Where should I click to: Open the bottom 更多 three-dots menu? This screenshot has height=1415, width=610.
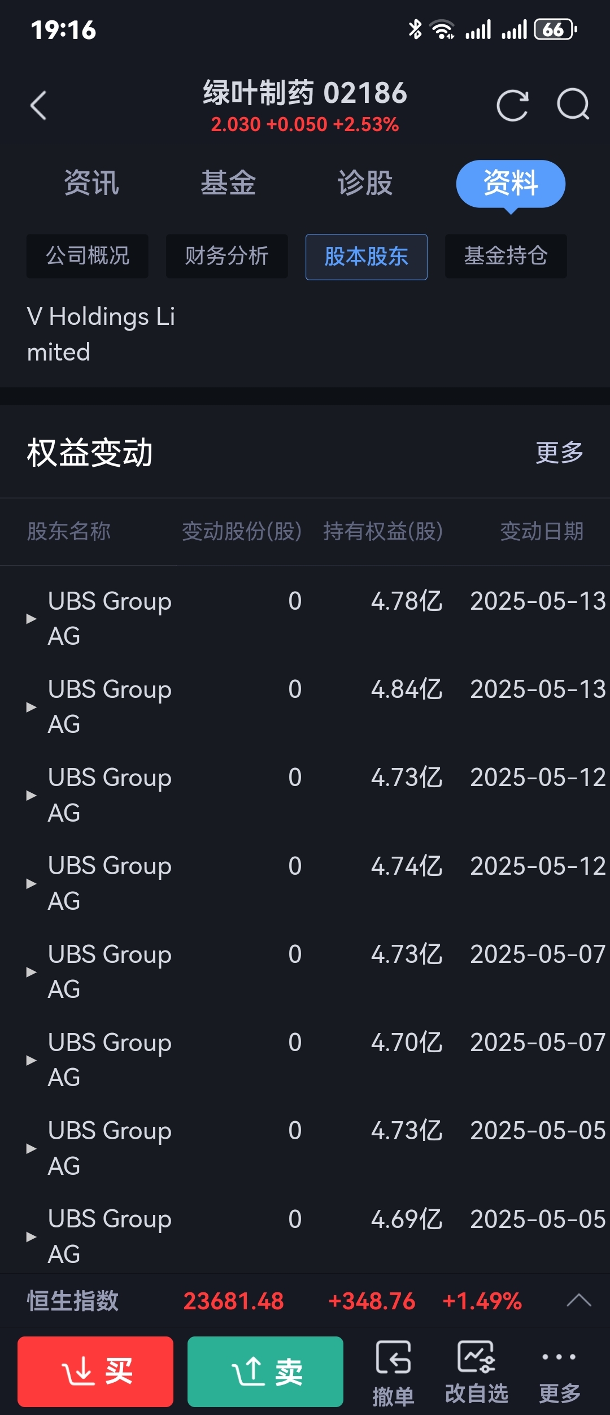point(559,1373)
